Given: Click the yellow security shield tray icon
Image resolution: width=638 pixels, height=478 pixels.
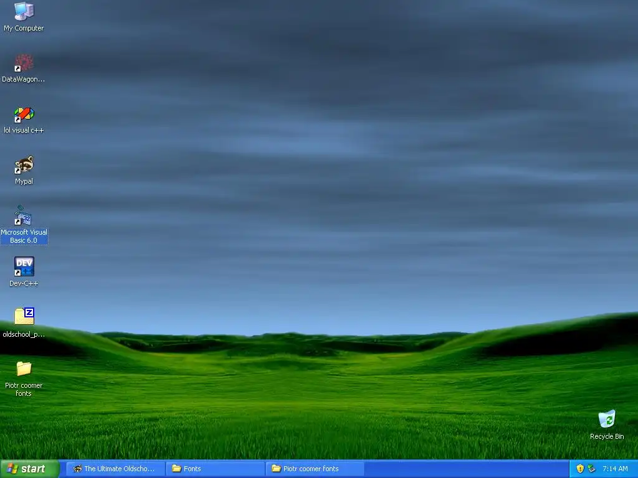Looking at the screenshot, I should pos(580,469).
